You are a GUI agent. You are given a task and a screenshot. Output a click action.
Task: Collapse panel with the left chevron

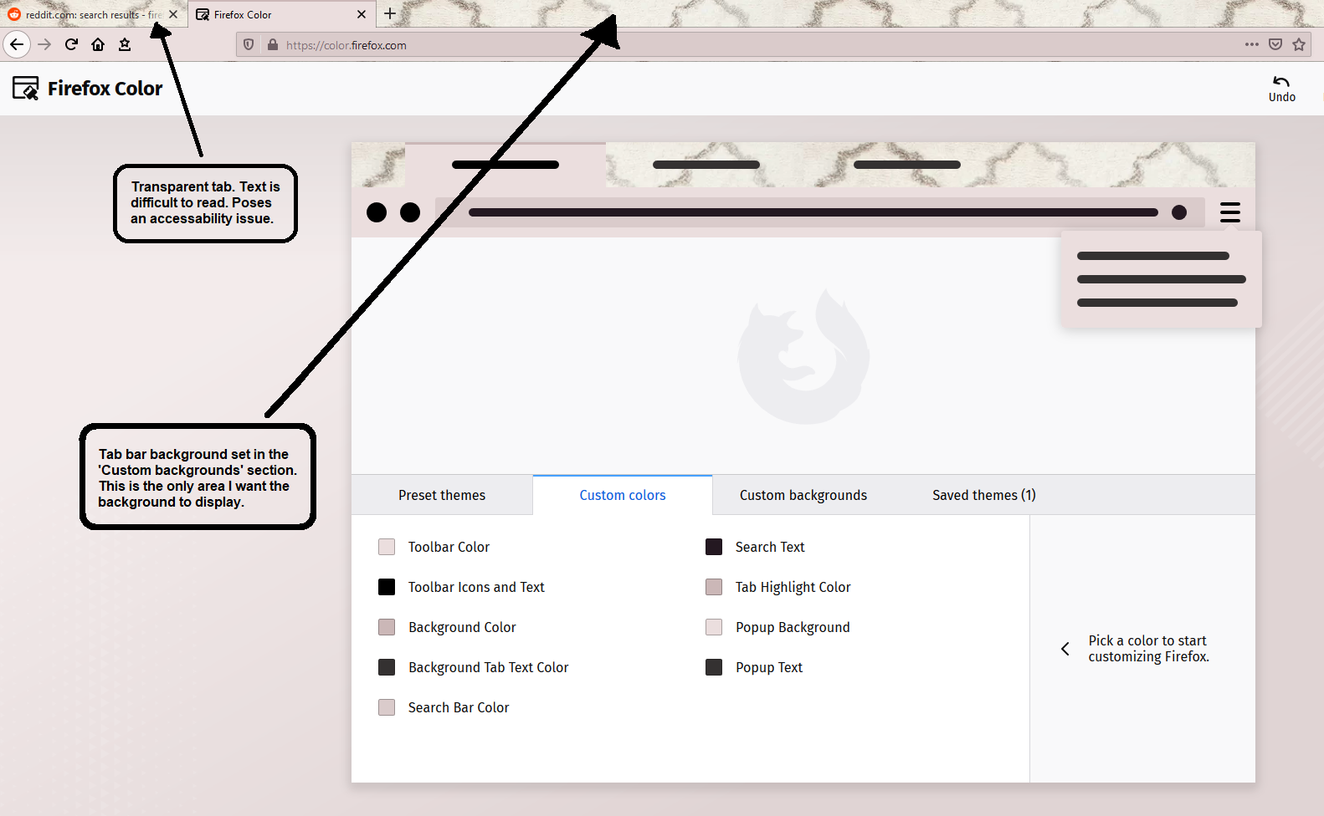(1065, 649)
